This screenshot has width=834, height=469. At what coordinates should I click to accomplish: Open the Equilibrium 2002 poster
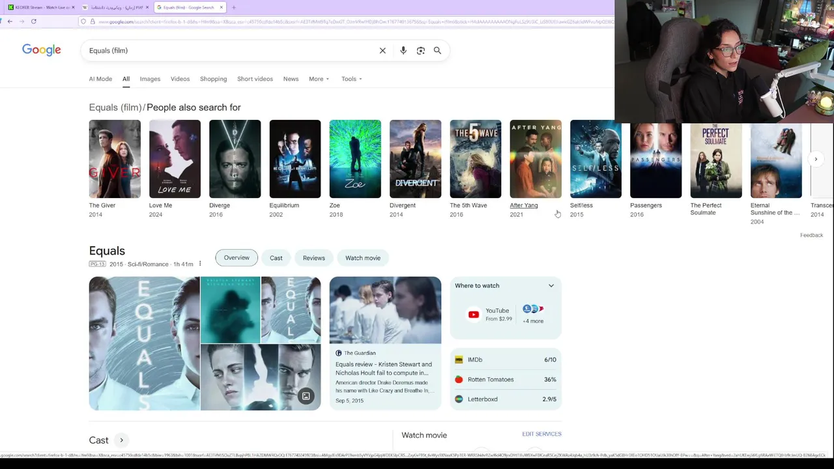[295, 159]
